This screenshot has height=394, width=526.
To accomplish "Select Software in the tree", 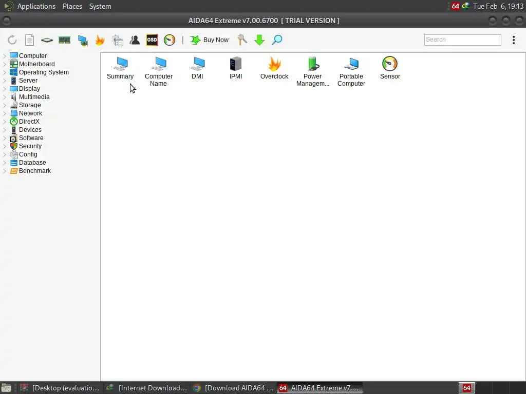I will point(31,137).
